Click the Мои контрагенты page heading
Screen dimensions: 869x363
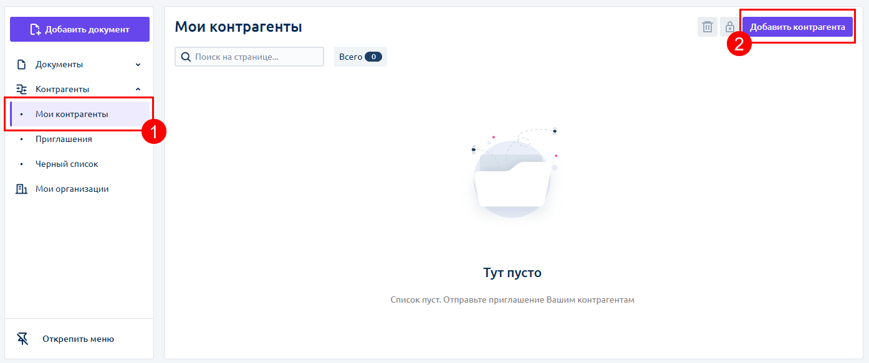click(238, 27)
